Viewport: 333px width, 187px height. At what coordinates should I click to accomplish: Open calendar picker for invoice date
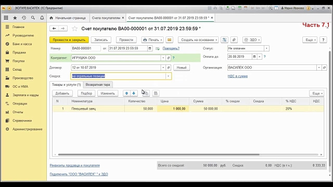tap(150, 48)
